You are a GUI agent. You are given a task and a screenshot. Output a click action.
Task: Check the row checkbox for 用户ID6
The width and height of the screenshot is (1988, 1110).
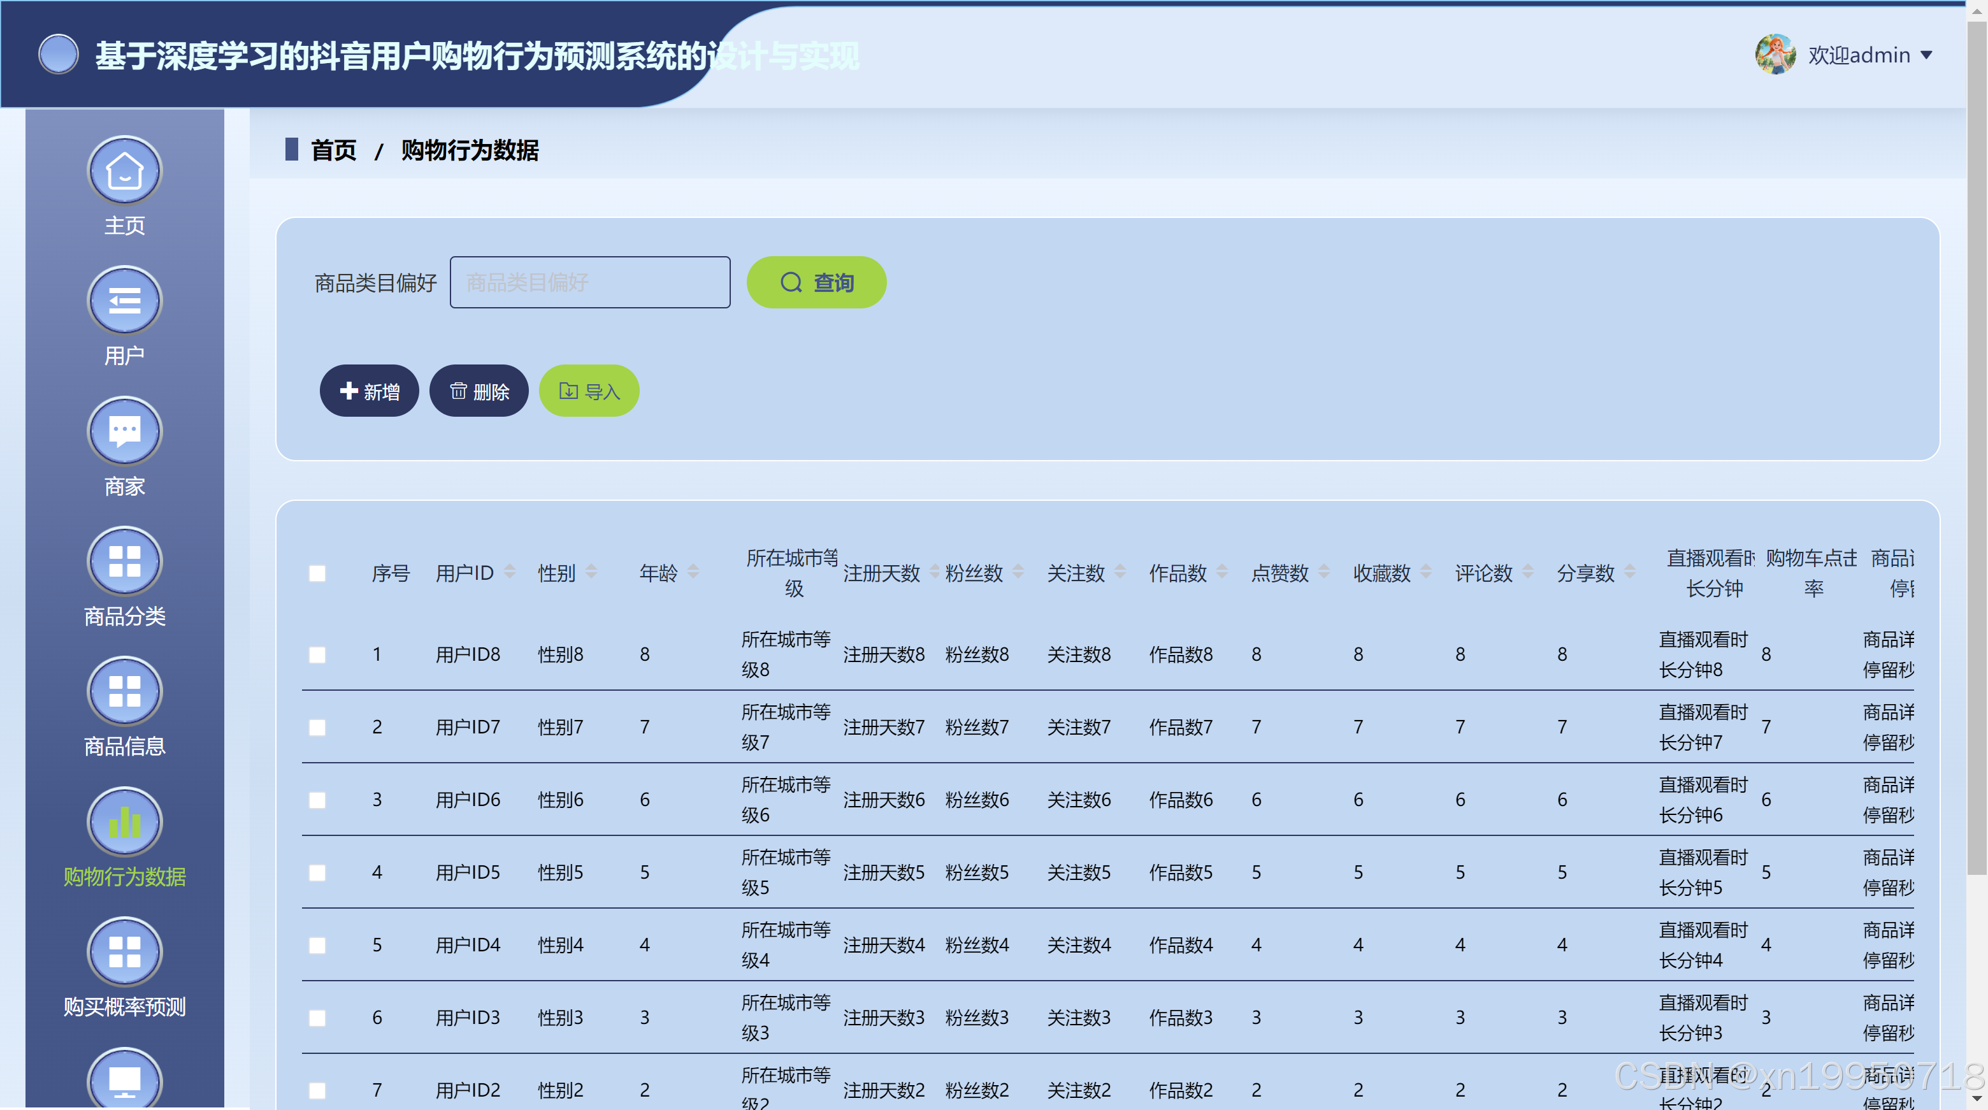tap(317, 800)
